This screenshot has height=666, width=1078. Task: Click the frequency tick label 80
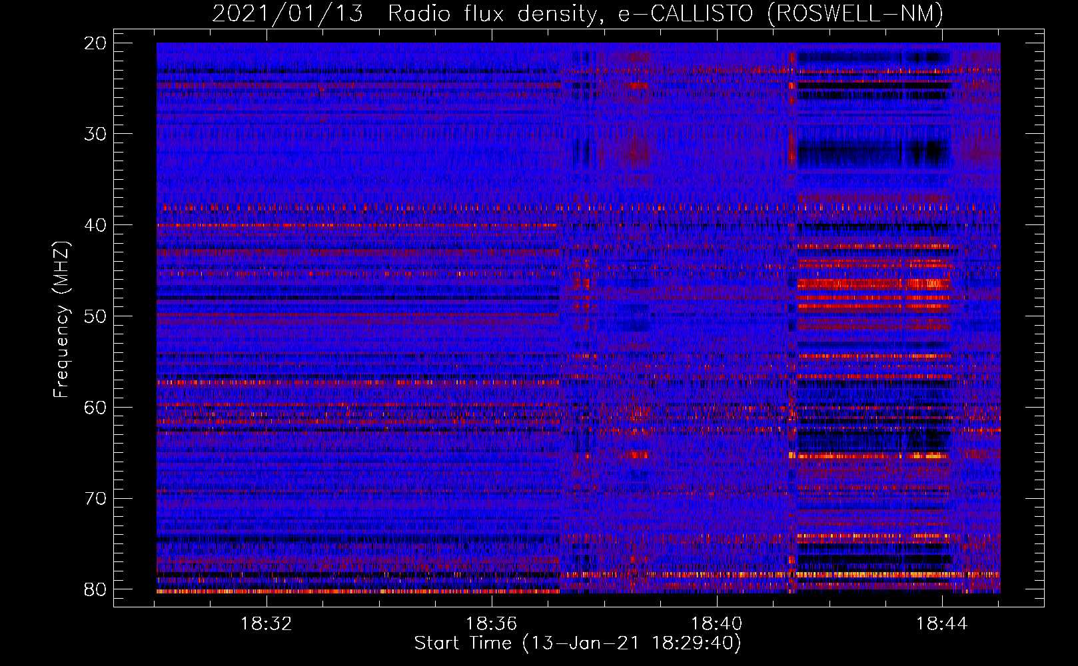95,589
